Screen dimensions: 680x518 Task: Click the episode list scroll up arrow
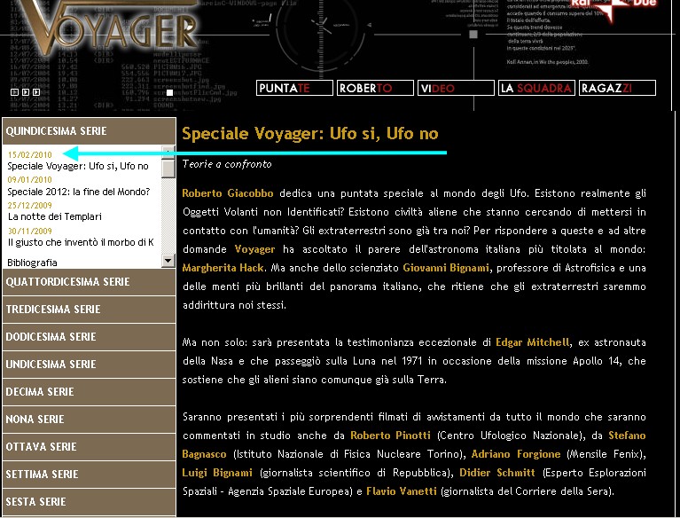168,152
